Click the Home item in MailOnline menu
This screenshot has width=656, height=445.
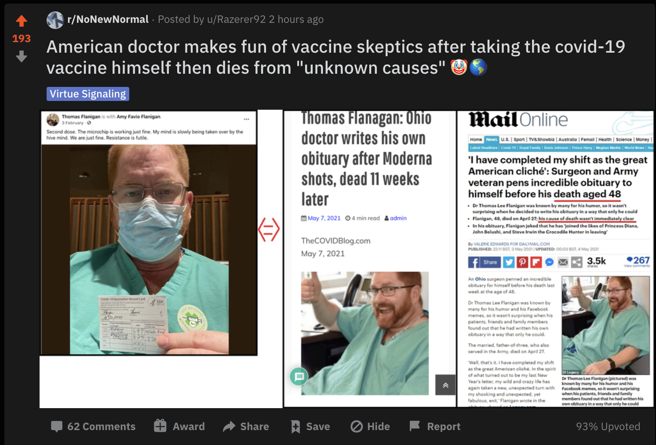point(476,140)
